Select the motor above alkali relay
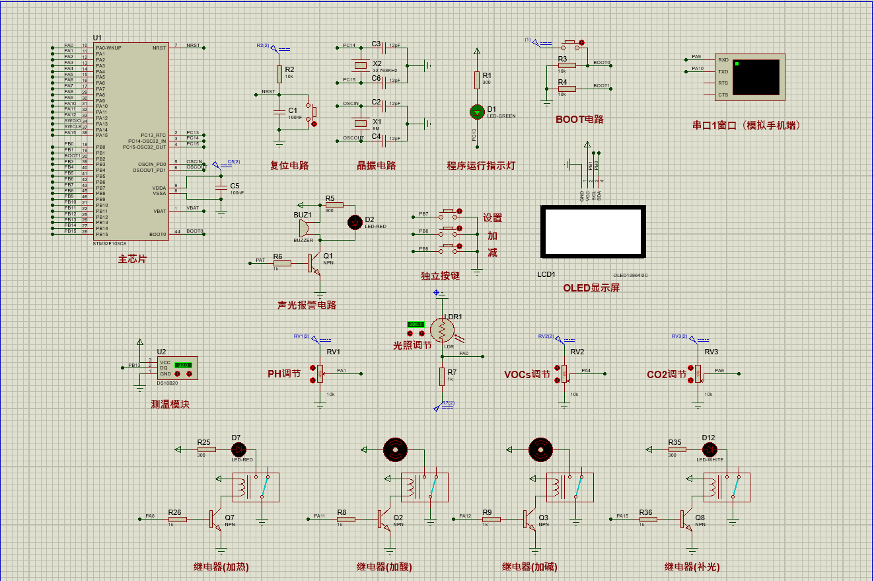The image size is (874, 581). pyautogui.click(x=540, y=450)
